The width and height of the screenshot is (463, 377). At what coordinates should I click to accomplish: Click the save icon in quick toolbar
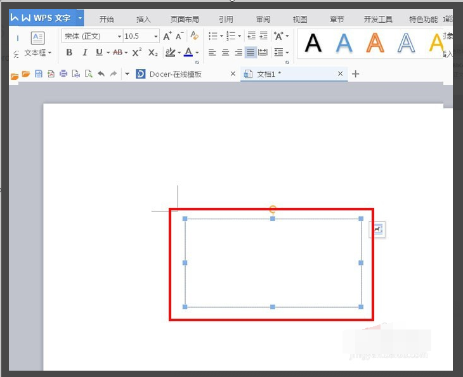click(39, 74)
